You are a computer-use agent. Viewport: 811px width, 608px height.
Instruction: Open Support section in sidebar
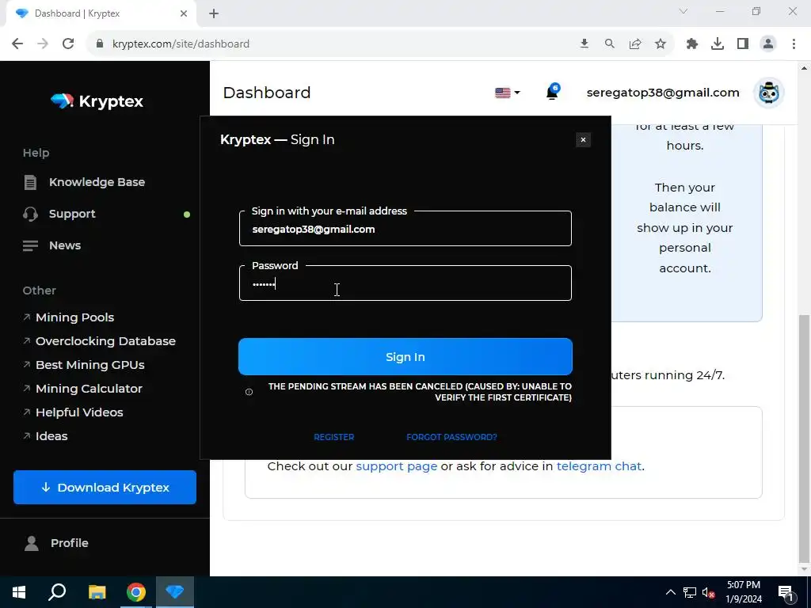[72, 214]
